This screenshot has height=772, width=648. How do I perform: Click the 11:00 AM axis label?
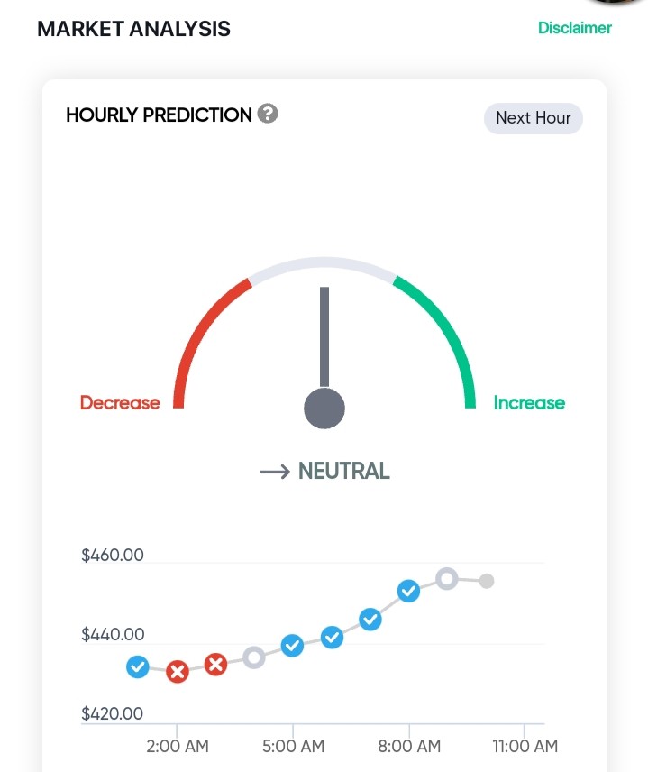(525, 746)
